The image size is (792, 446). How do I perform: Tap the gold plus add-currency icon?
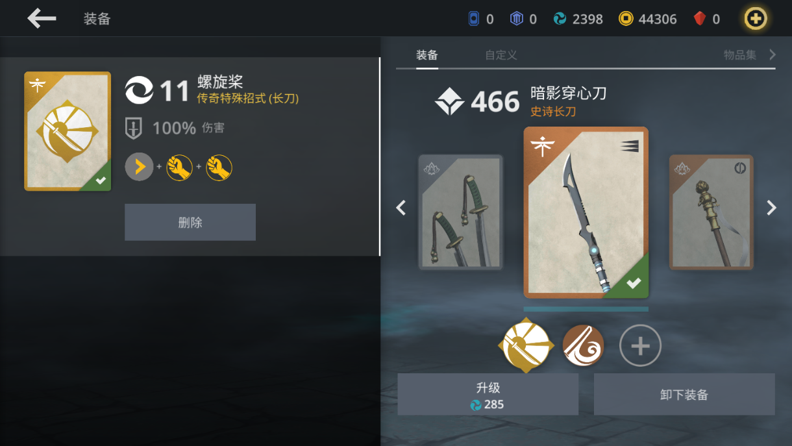(x=755, y=19)
